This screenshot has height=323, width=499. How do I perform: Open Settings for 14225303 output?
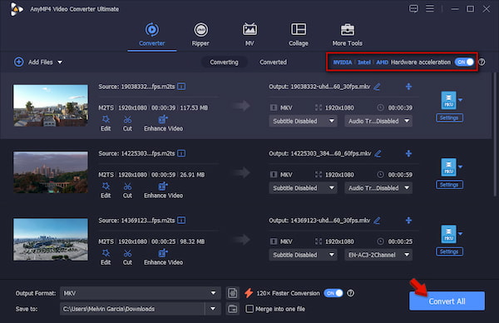[x=449, y=185]
